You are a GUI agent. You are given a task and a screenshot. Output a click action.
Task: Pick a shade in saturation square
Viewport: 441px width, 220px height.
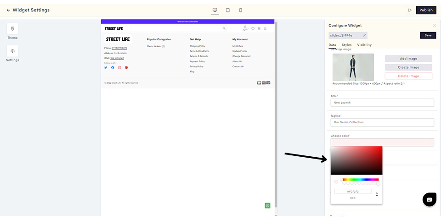click(356, 160)
